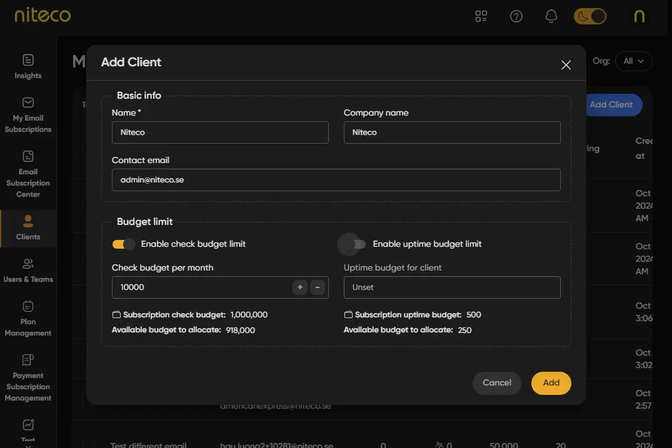The image size is (672, 448).
Task: Click the Available check budget value 918,000
Action: tap(241, 330)
